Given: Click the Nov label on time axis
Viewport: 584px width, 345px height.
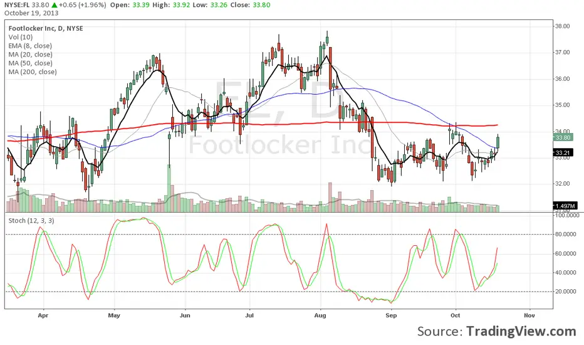Looking at the screenshot, I should point(529,316).
